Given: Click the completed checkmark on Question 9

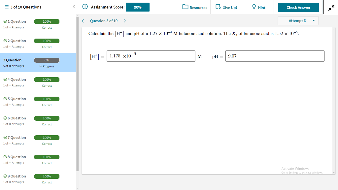Looking at the screenshot, I should click(x=4, y=176).
